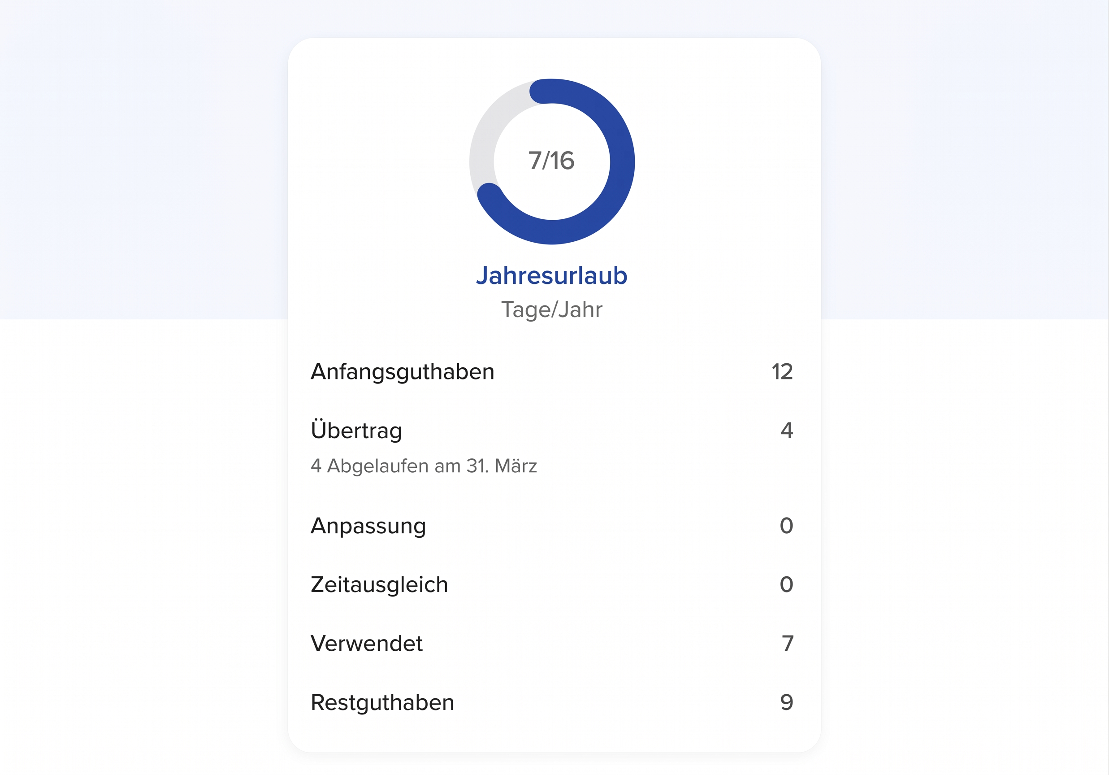This screenshot has width=1109, height=775.
Task: Select the Anpassung row label
Action: coord(368,526)
